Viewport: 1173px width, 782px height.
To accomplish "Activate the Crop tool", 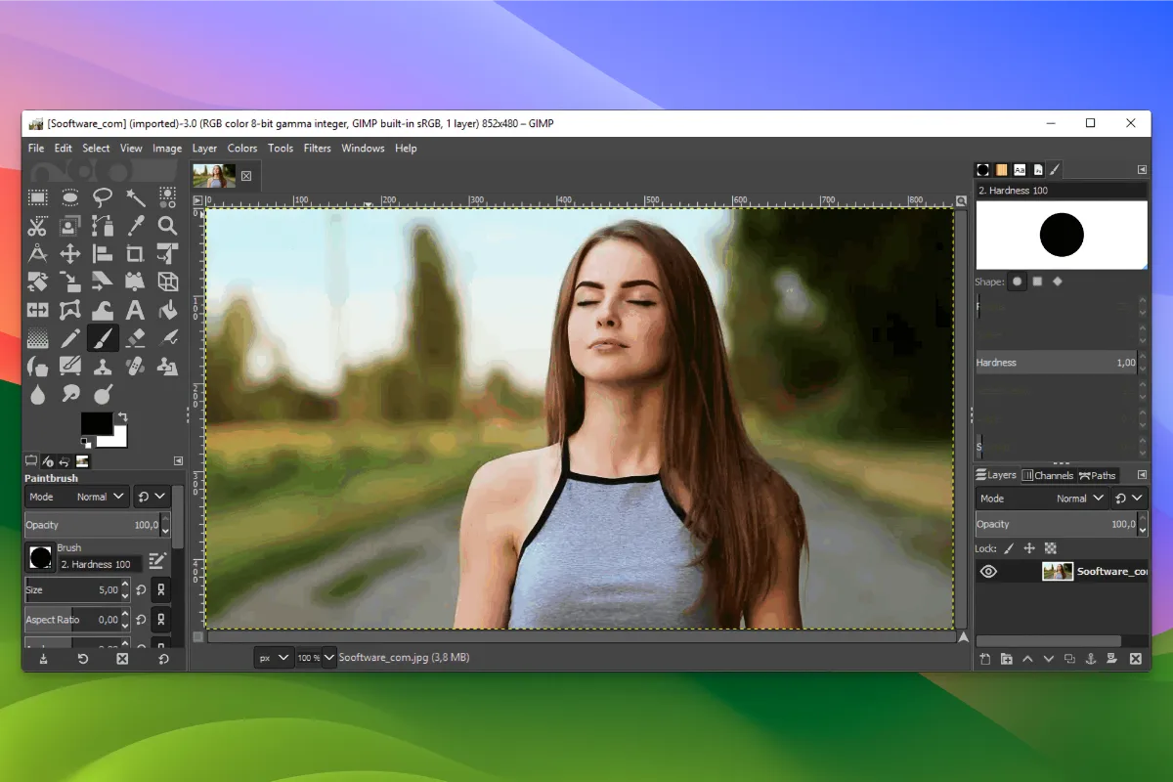I will tap(135, 254).
